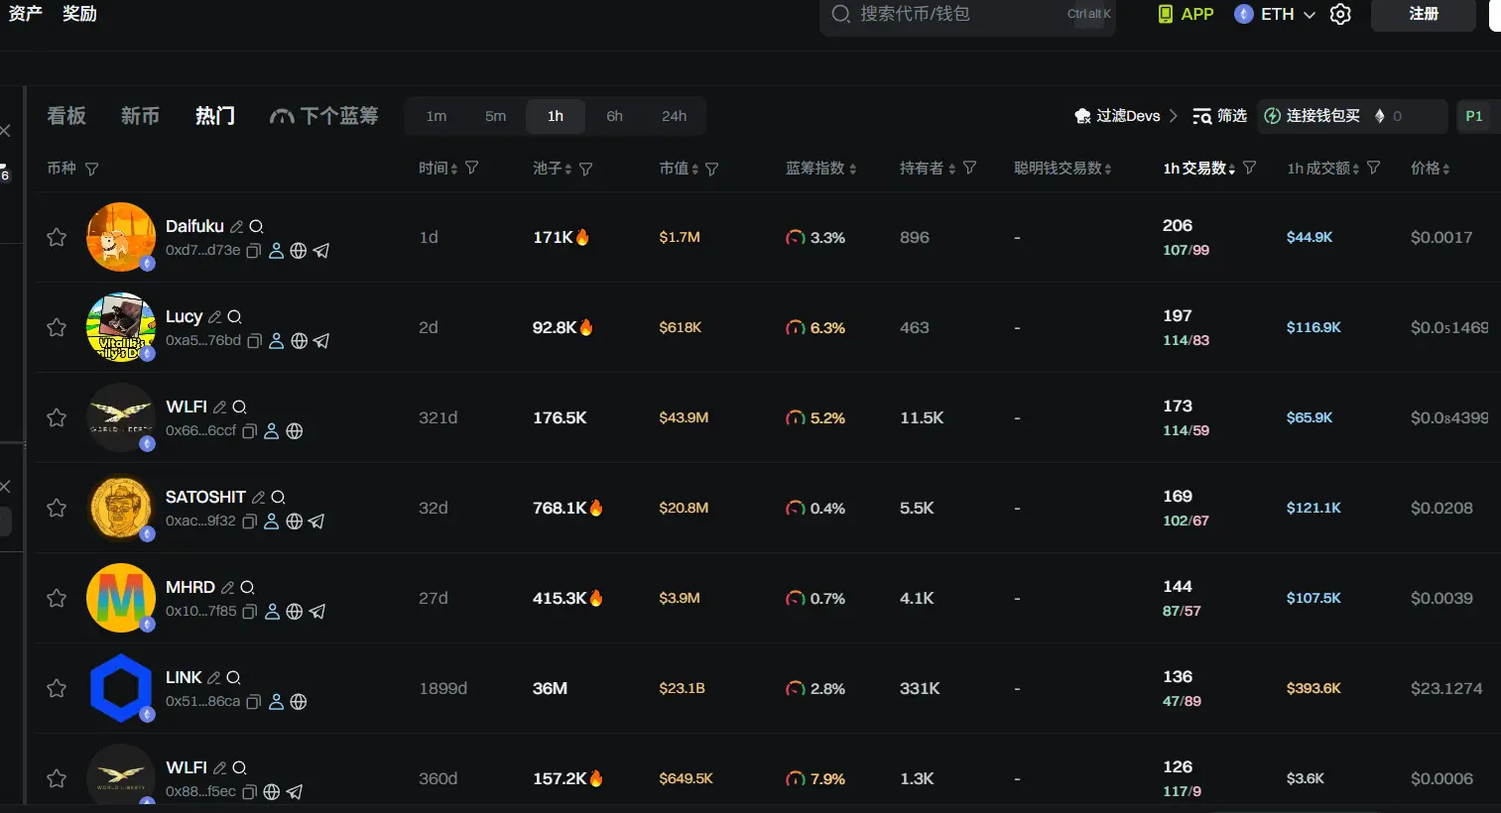Add LINK to favorites via star
1501x813 pixels.
point(57,688)
